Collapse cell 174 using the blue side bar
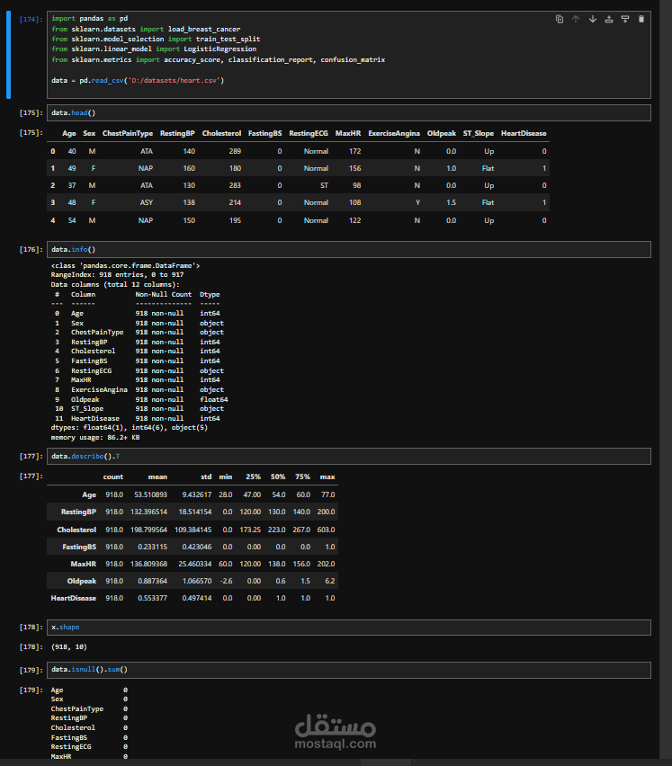Screen dimensions: 672x766 tap(8, 55)
